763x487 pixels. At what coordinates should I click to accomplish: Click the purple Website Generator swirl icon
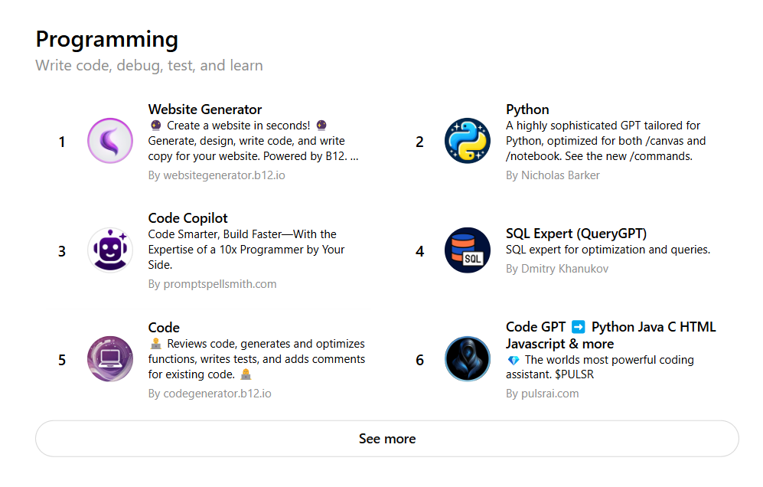click(110, 141)
